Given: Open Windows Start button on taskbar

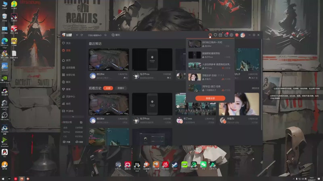Looking at the screenshot, I should coord(3,179).
